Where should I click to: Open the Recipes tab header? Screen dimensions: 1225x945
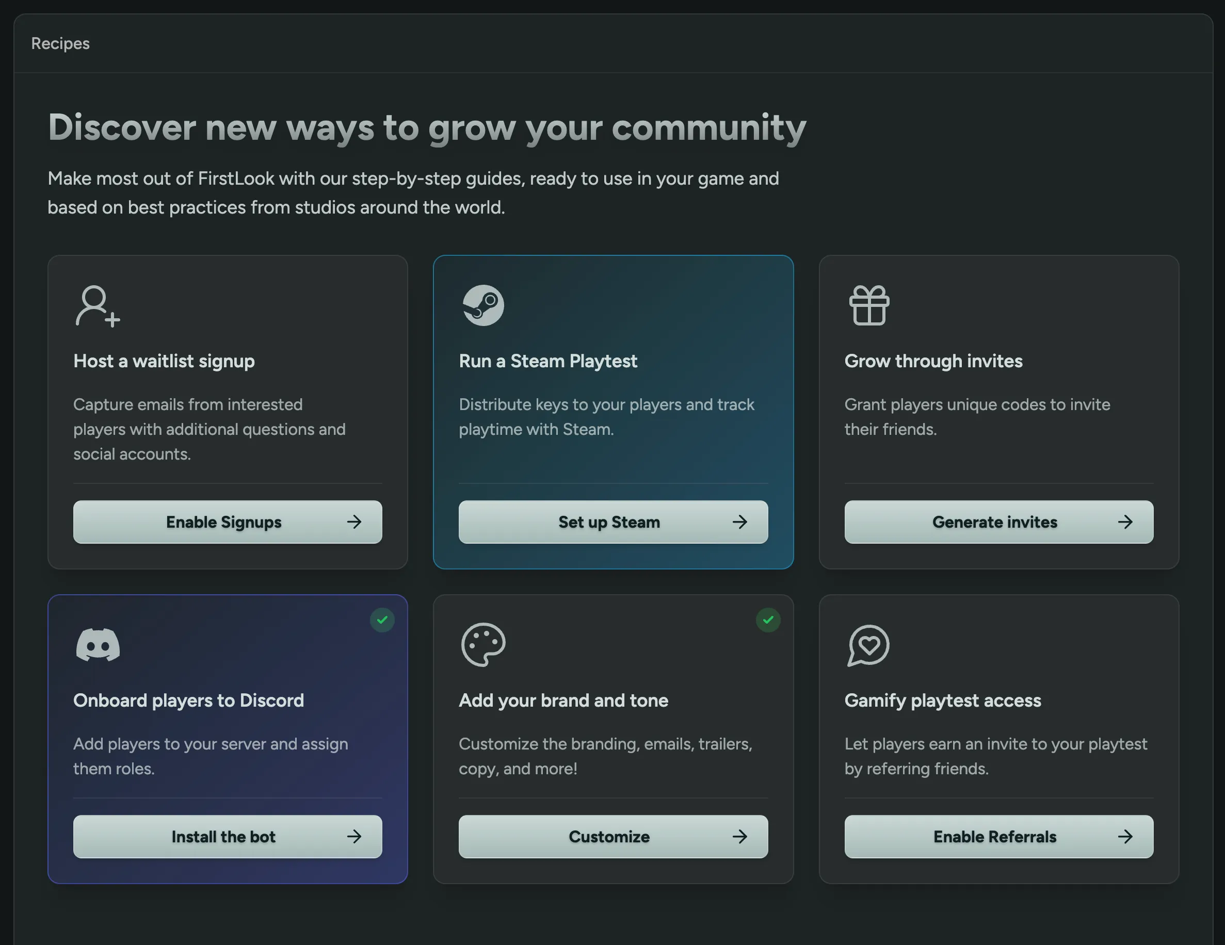[x=60, y=43]
